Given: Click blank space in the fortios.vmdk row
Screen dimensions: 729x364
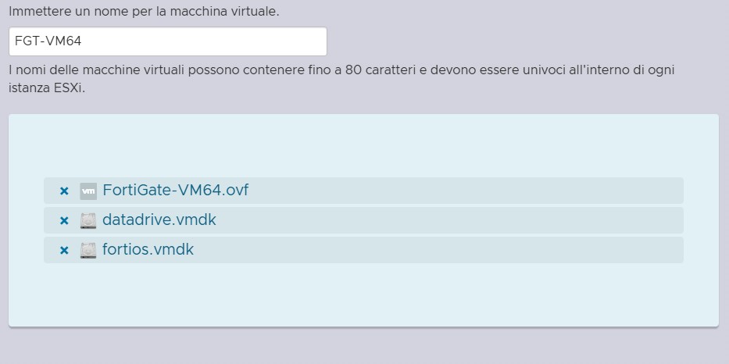Looking at the screenshot, I should [x=469, y=250].
